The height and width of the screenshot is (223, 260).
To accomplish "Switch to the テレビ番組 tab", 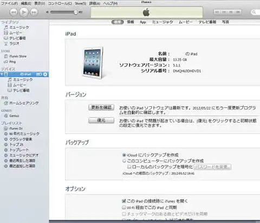I will (207, 22).
